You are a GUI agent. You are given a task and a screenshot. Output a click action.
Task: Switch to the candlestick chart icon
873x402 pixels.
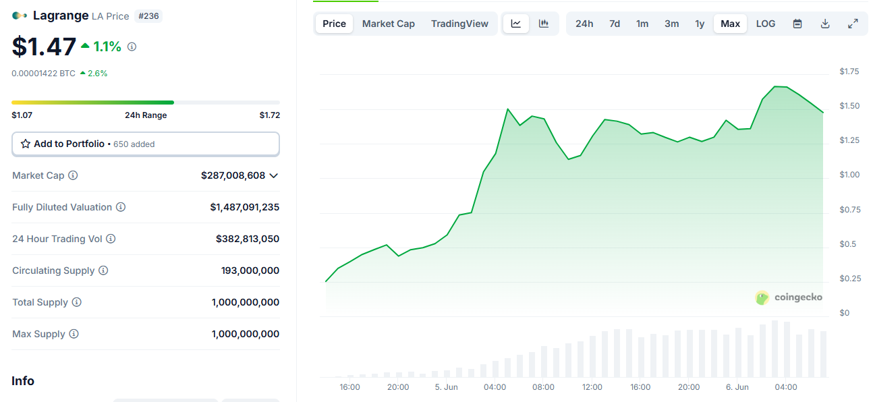(x=544, y=24)
